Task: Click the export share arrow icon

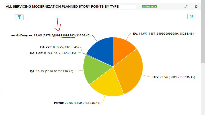Action: pos(191,17)
